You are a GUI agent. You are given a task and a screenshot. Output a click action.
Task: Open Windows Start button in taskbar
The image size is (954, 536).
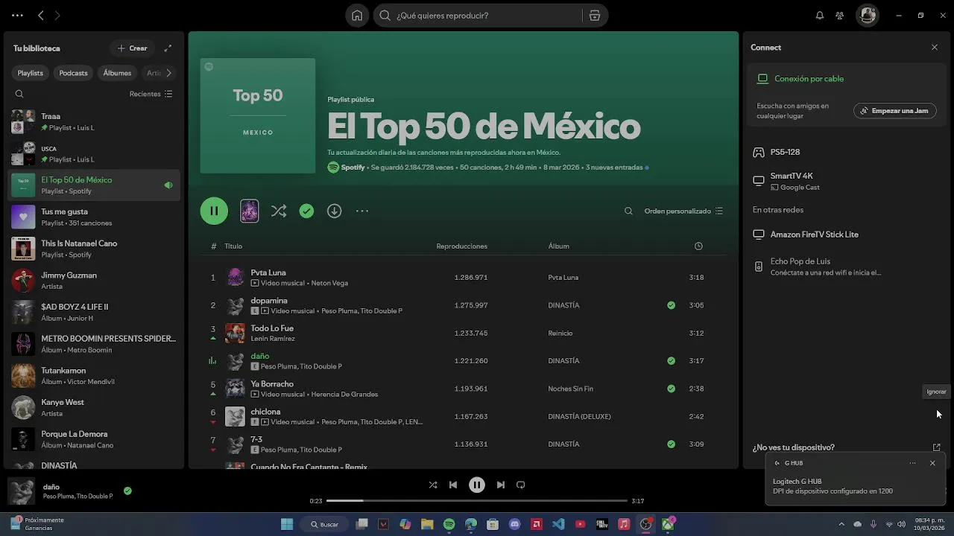(x=287, y=524)
